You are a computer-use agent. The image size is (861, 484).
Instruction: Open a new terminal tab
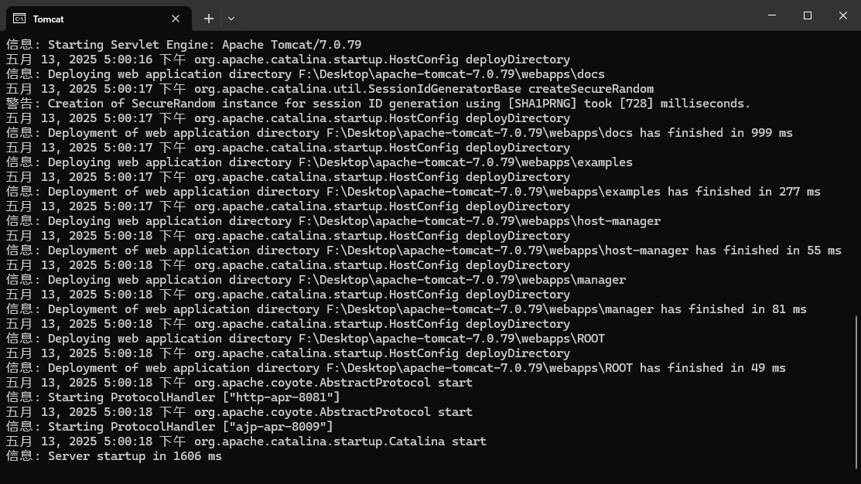click(x=209, y=19)
